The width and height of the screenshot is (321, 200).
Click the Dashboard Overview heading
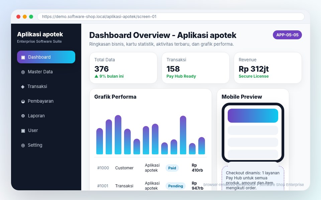tap(163, 35)
